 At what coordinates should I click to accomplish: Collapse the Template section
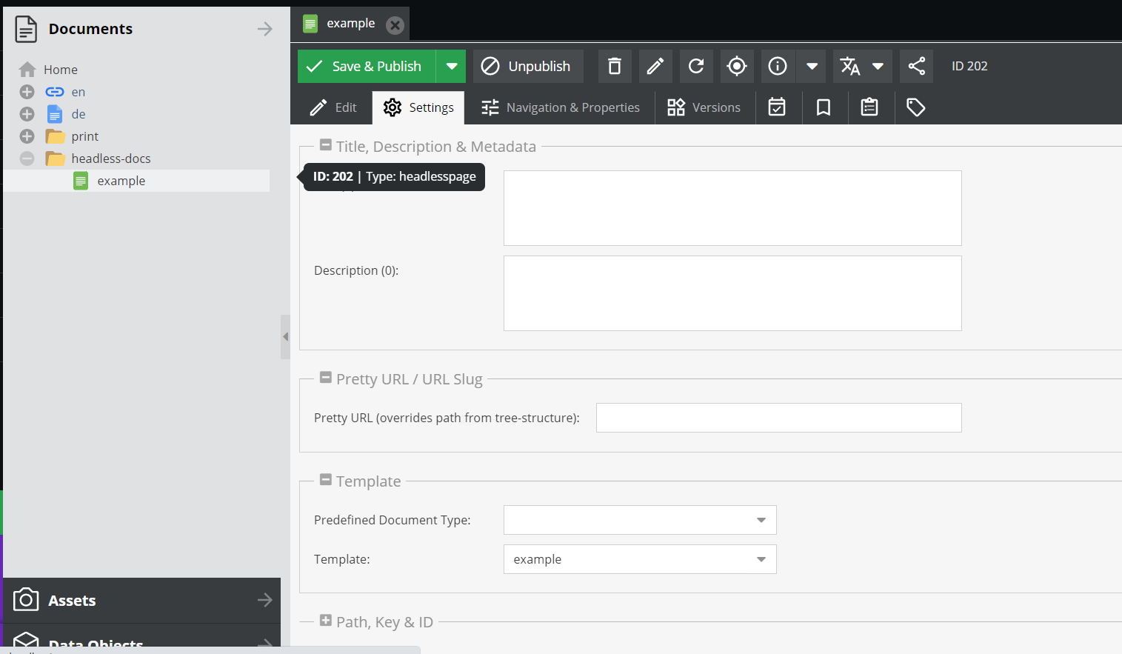tap(326, 480)
